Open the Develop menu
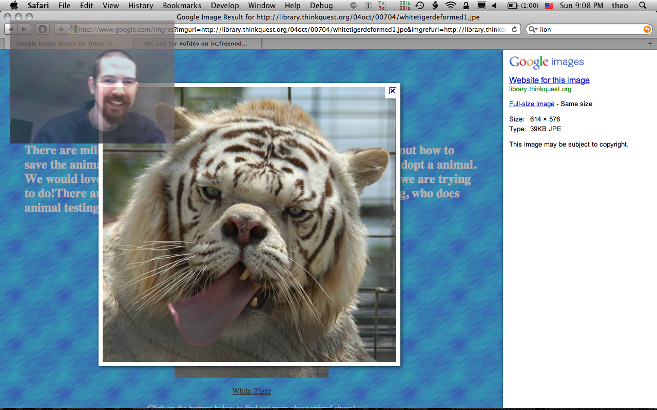The height and width of the screenshot is (410, 657). [225, 6]
